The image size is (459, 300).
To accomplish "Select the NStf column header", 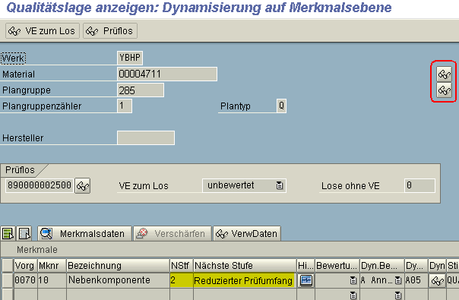I will click(182, 266).
